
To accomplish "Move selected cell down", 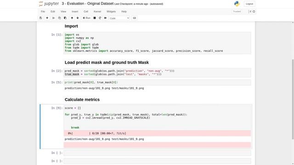I will pyautogui.click(x=78, y=18).
